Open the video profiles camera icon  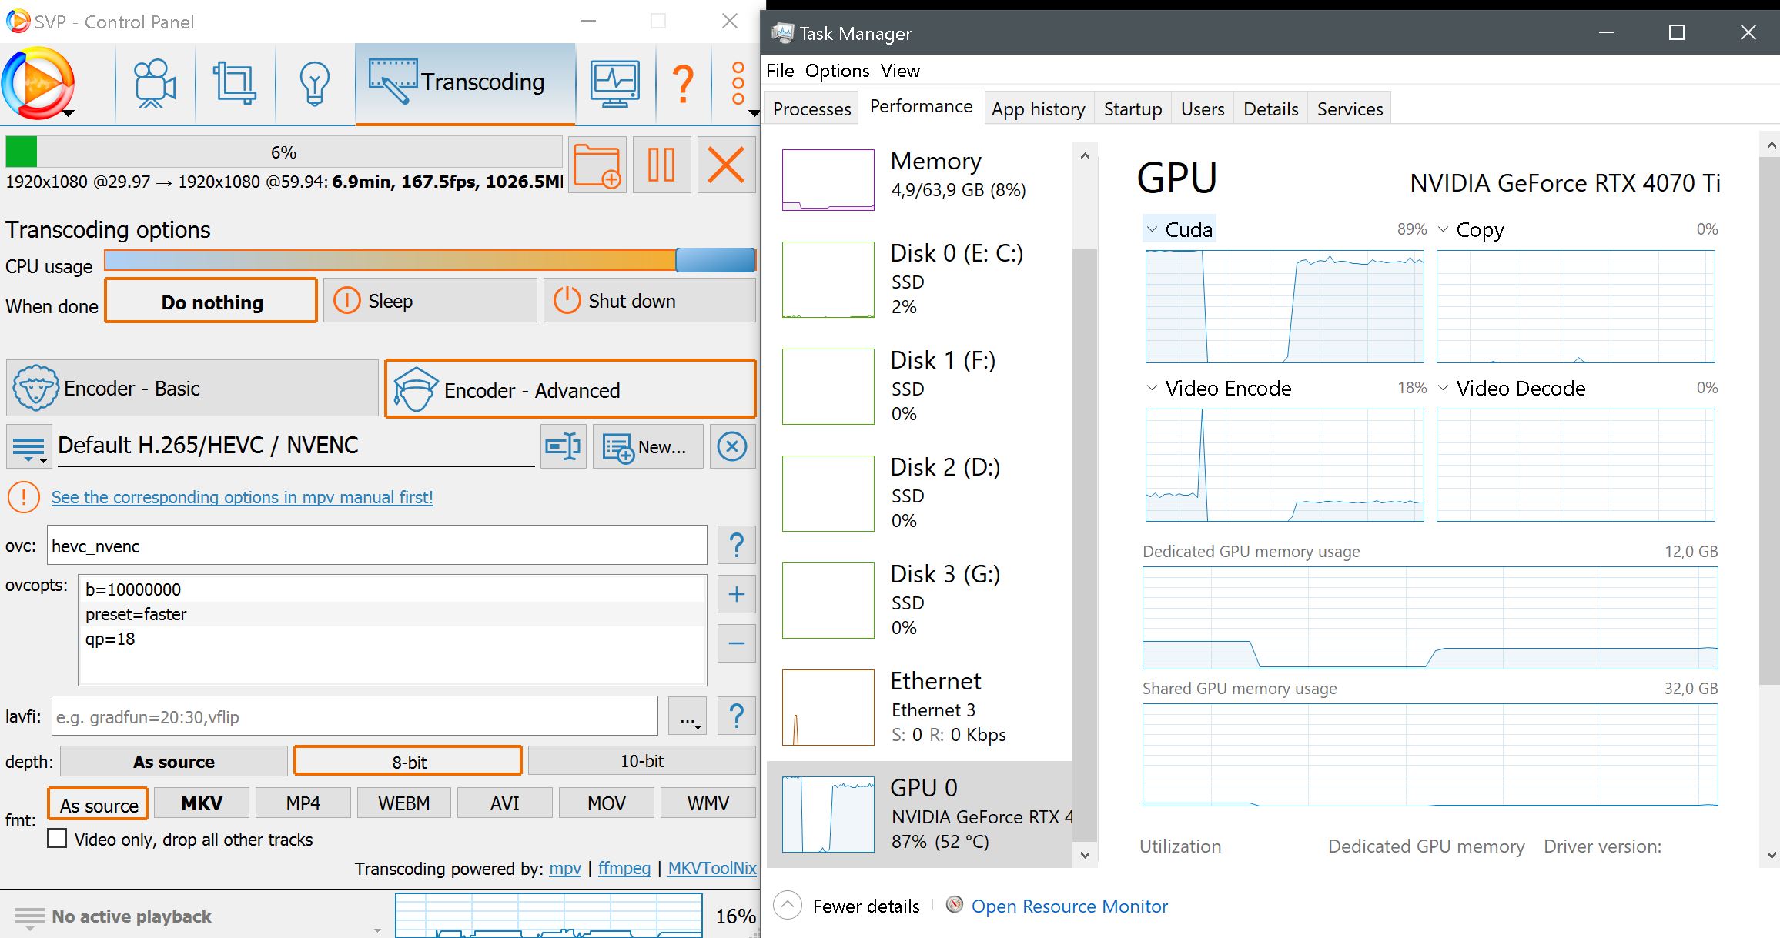tap(155, 83)
